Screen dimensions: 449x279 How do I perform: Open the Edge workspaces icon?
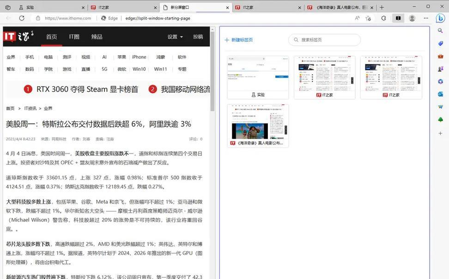[x=8, y=7]
